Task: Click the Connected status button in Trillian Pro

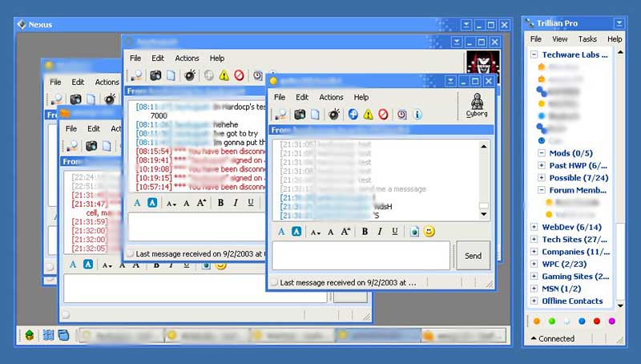Action: pyautogui.click(x=555, y=338)
